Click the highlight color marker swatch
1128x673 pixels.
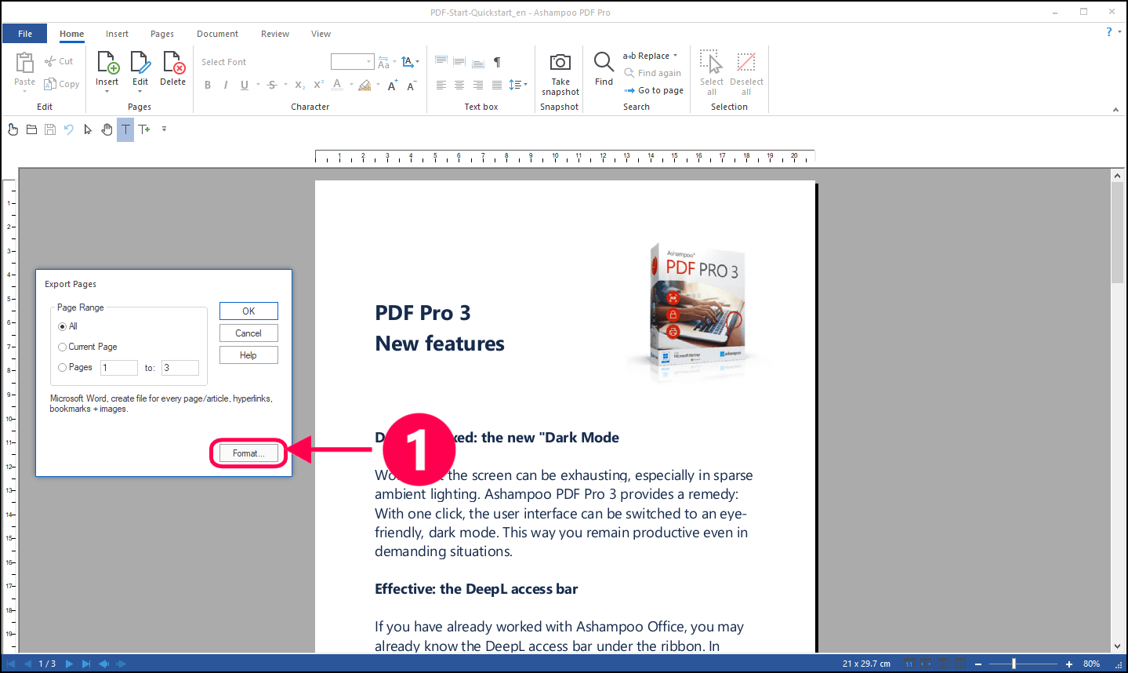pos(365,85)
